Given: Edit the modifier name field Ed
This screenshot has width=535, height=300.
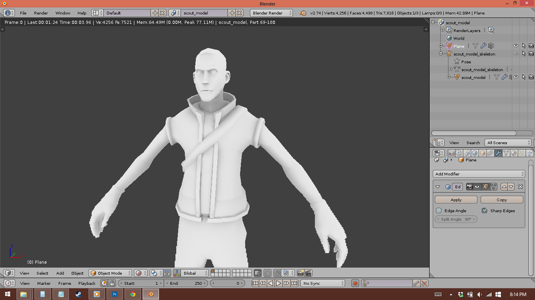Looking at the screenshot, I should point(457,187).
